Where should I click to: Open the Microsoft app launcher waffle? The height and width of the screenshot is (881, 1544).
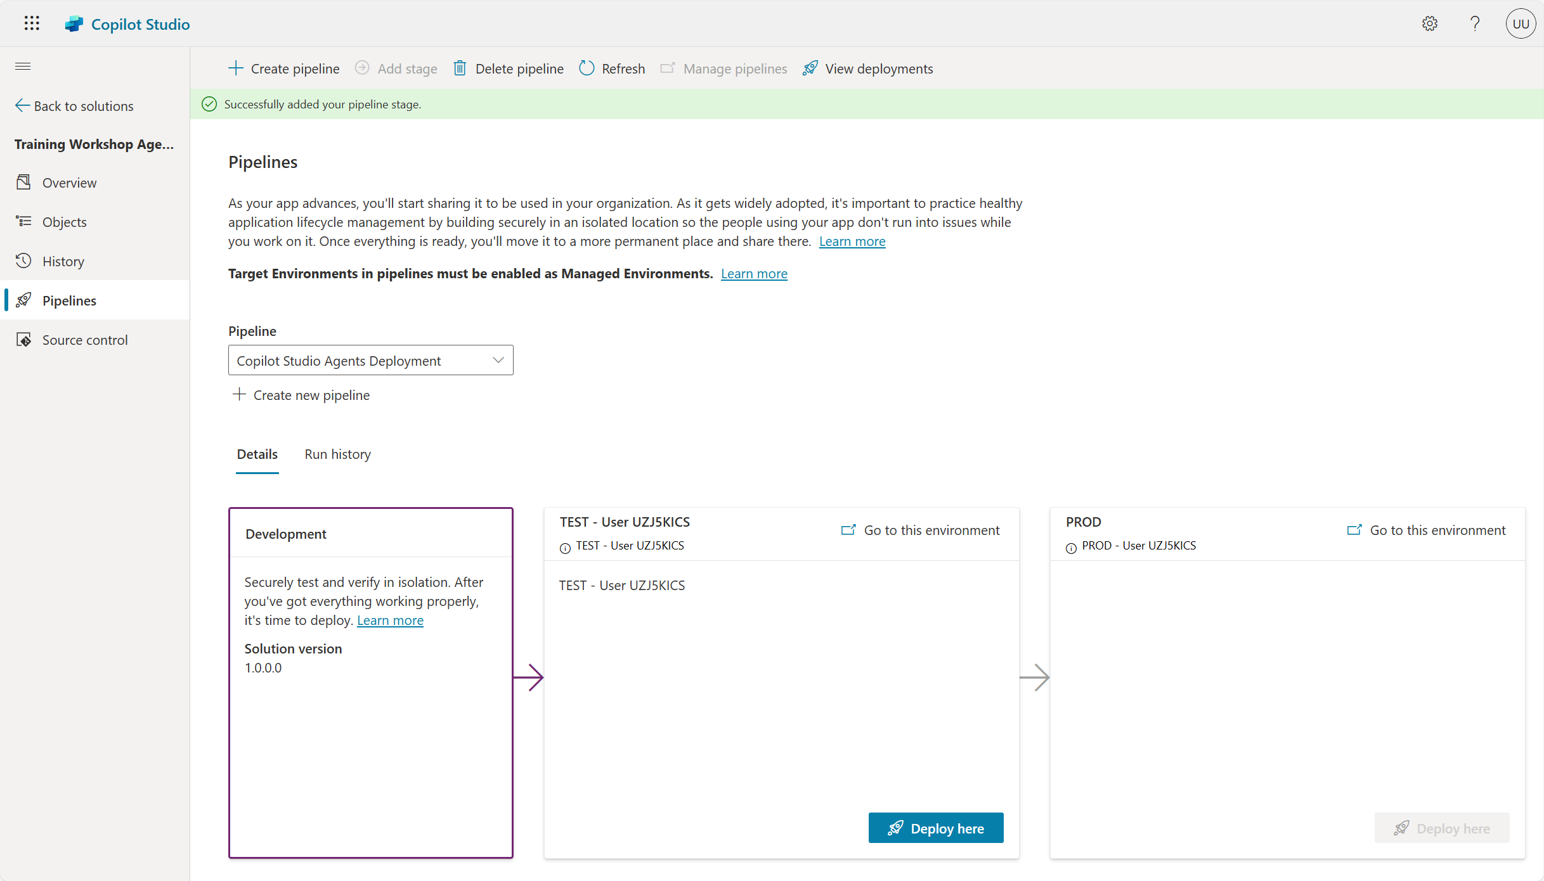pos(32,23)
